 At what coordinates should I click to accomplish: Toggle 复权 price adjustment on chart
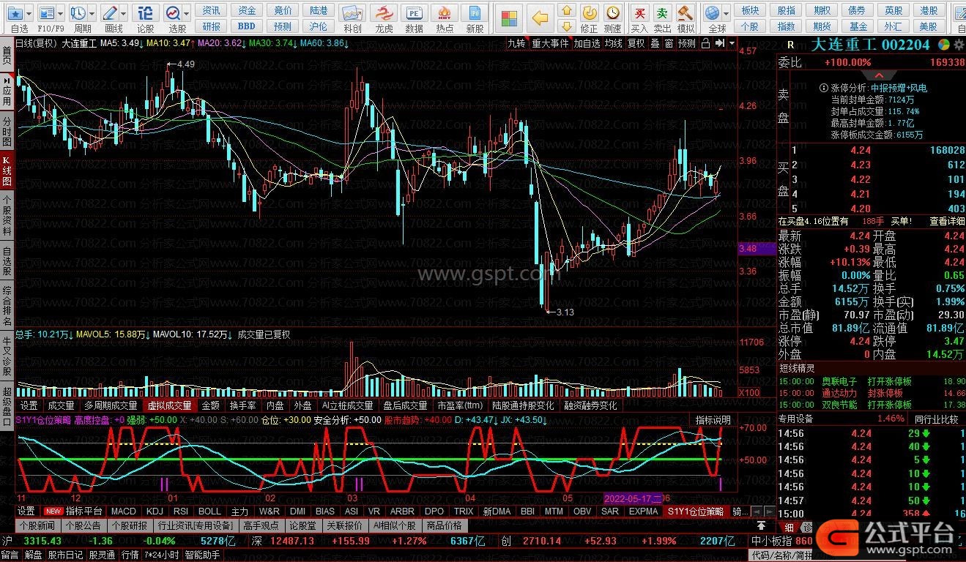pyautogui.click(x=636, y=43)
